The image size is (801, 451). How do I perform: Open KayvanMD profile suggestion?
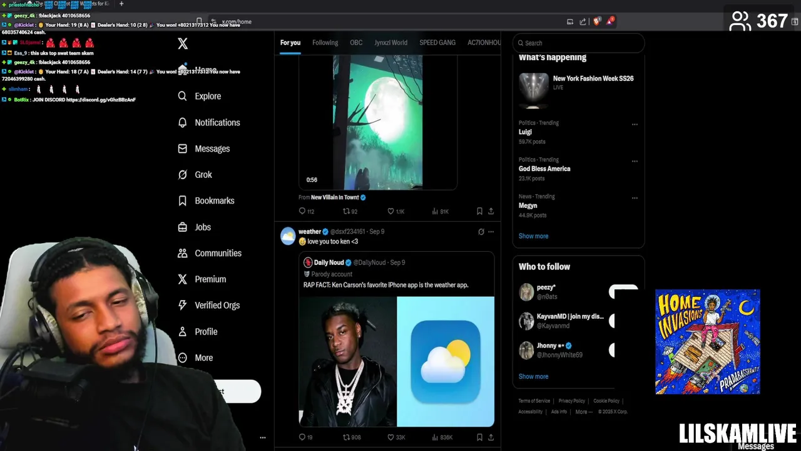(x=570, y=316)
